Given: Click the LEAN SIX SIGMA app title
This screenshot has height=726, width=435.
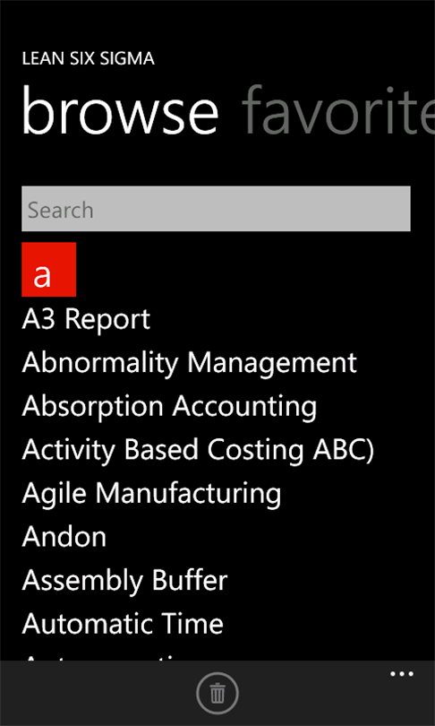Looking at the screenshot, I should tap(88, 59).
